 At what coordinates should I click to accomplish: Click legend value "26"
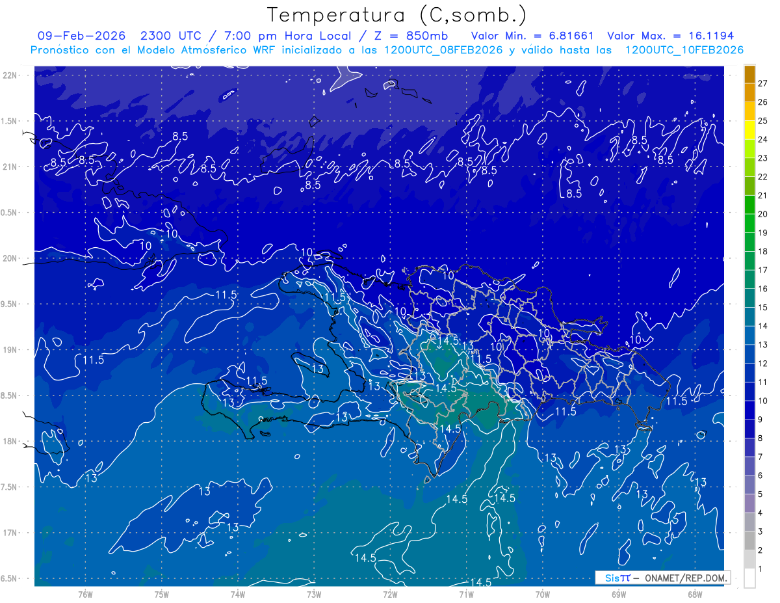[762, 102]
